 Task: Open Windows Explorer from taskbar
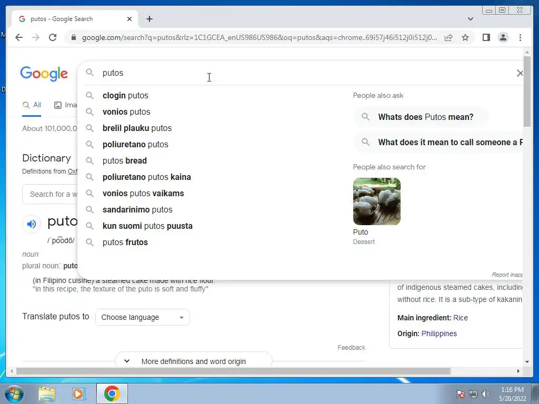pyautogui.click(x=47, y=393)
